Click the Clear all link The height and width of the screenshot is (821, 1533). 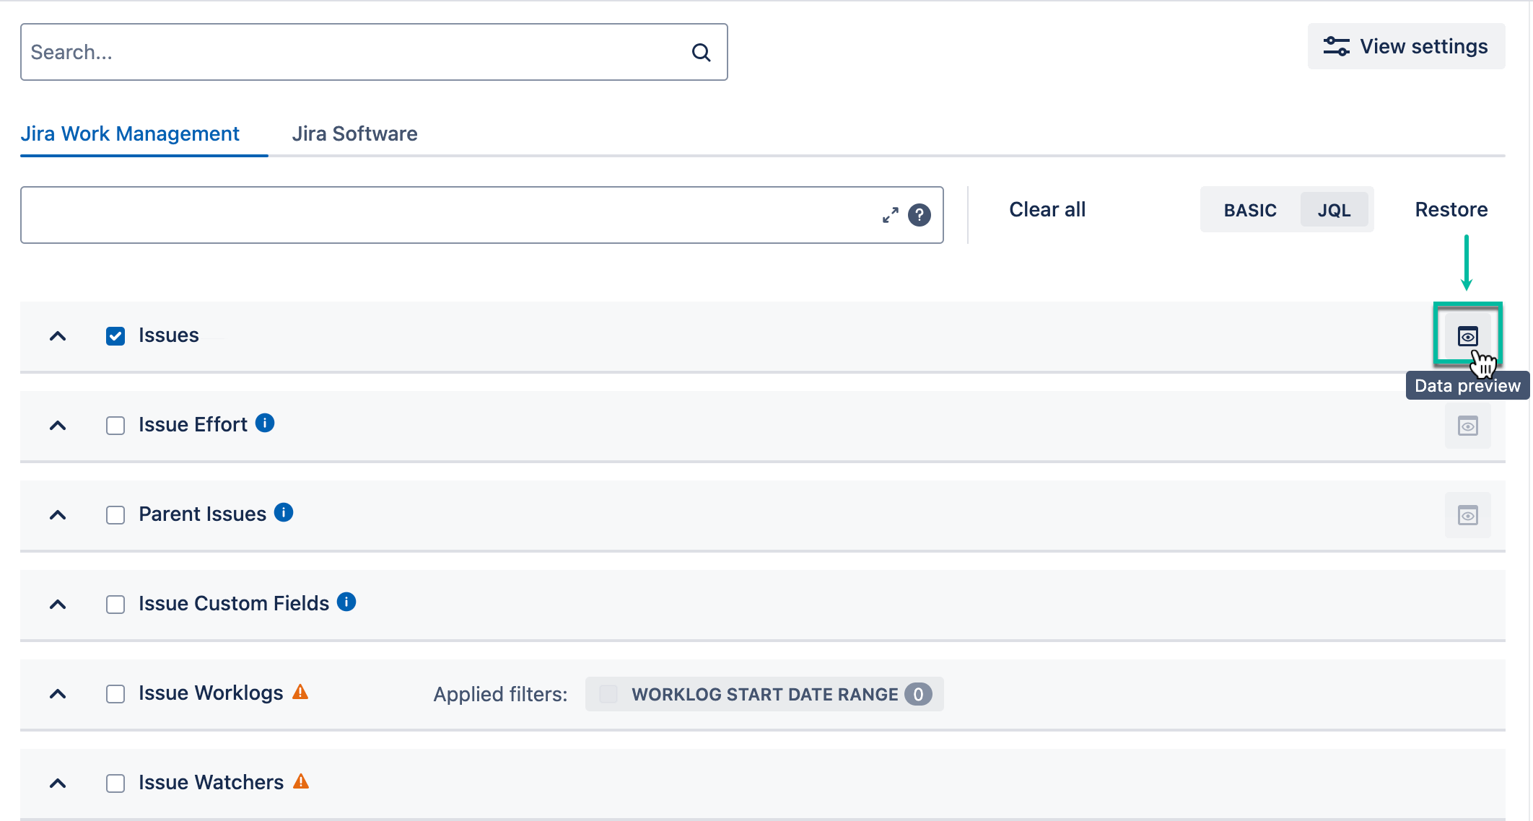tap(1047, 209)
